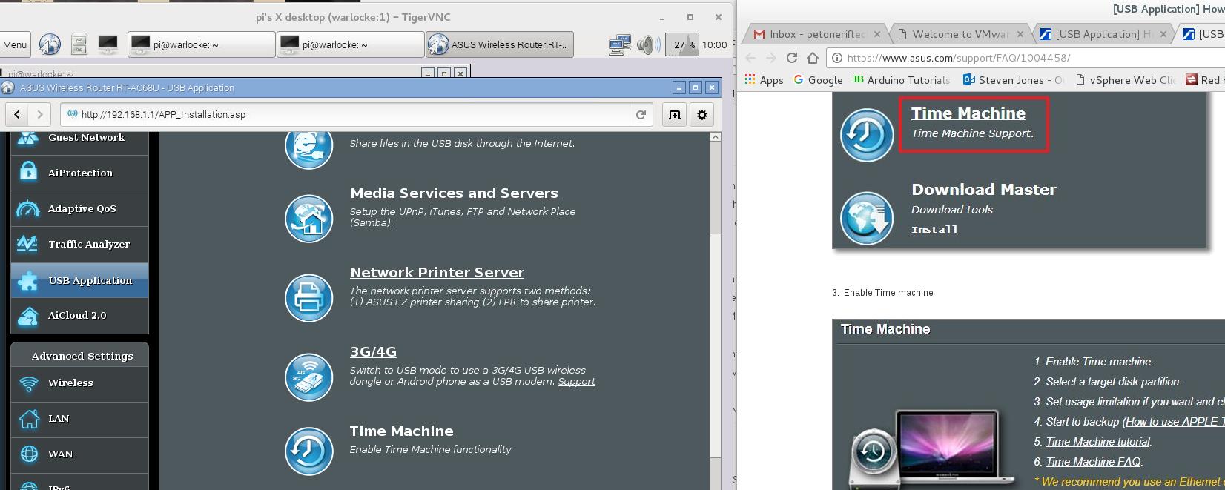1225x490 pixels.
Task: Open the Time Machine FAQ link
Action: point(1093,462)
